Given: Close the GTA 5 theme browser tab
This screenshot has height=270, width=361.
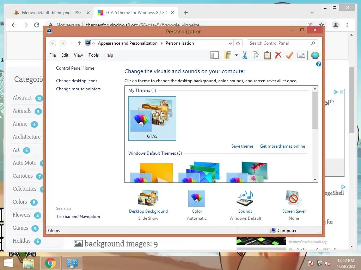Looking at the screenshot, I should [172, 13].
